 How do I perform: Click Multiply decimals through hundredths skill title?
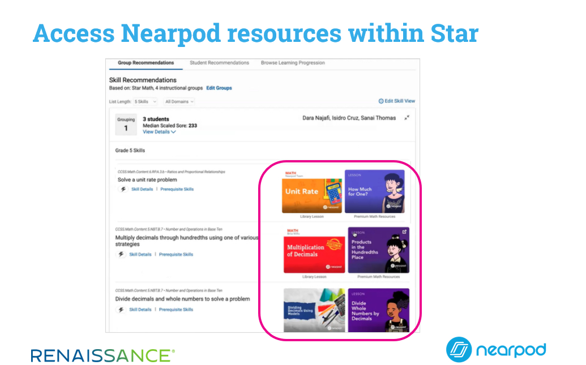coord(186,241)
